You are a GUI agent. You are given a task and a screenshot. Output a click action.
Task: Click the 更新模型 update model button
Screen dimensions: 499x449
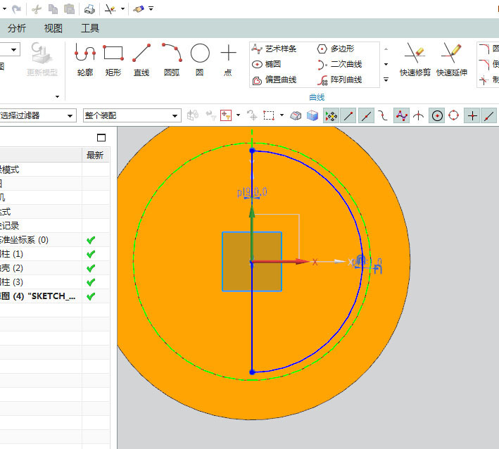[42, 60]
